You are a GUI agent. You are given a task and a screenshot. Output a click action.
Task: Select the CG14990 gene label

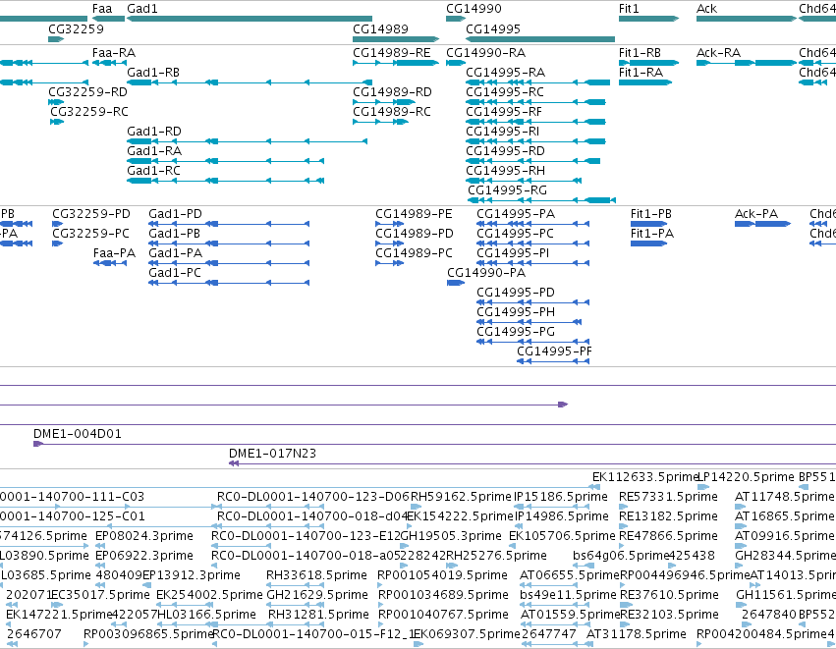(474, 9)
